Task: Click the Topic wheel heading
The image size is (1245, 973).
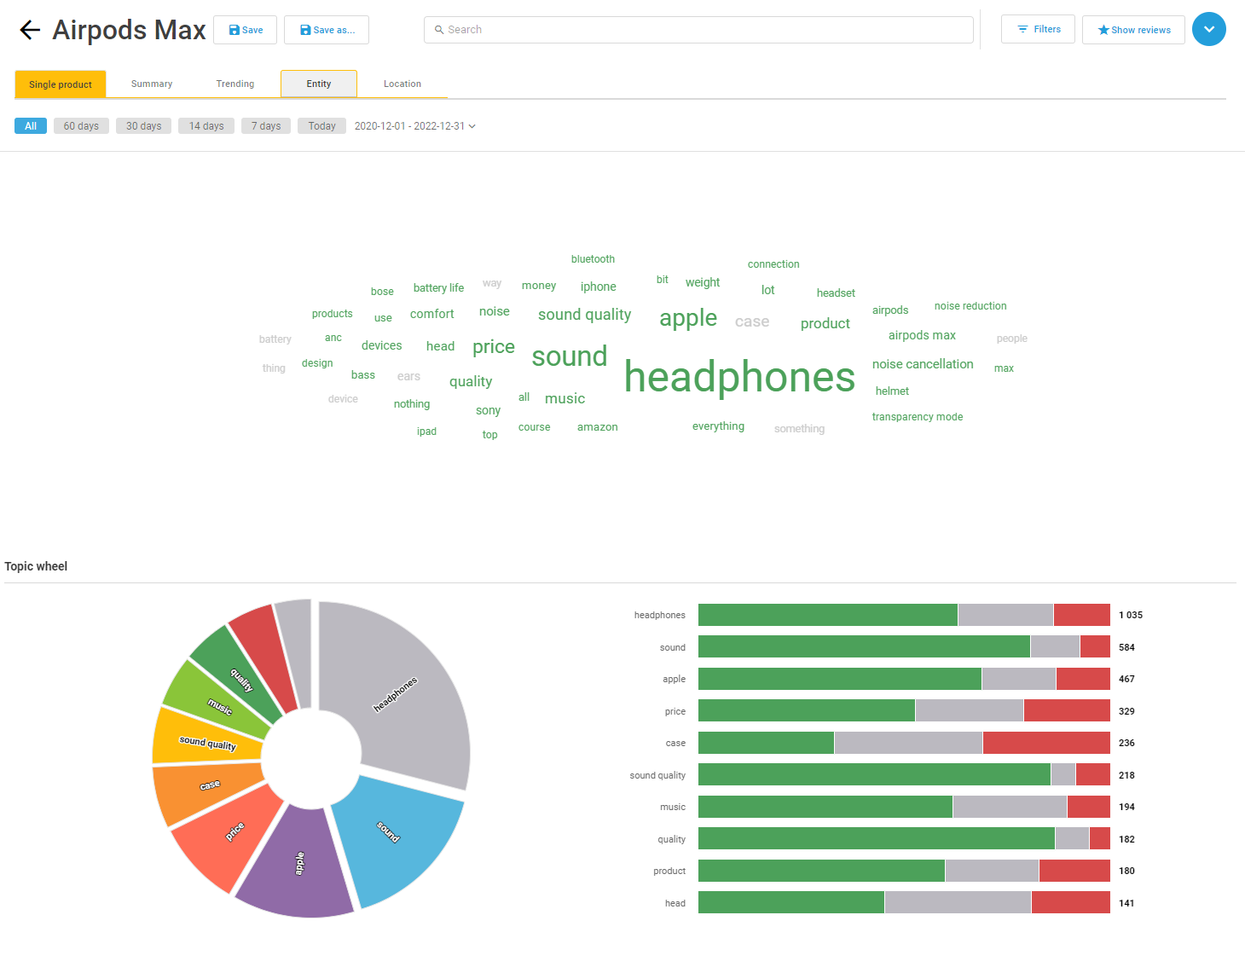Action: point(36,566)
